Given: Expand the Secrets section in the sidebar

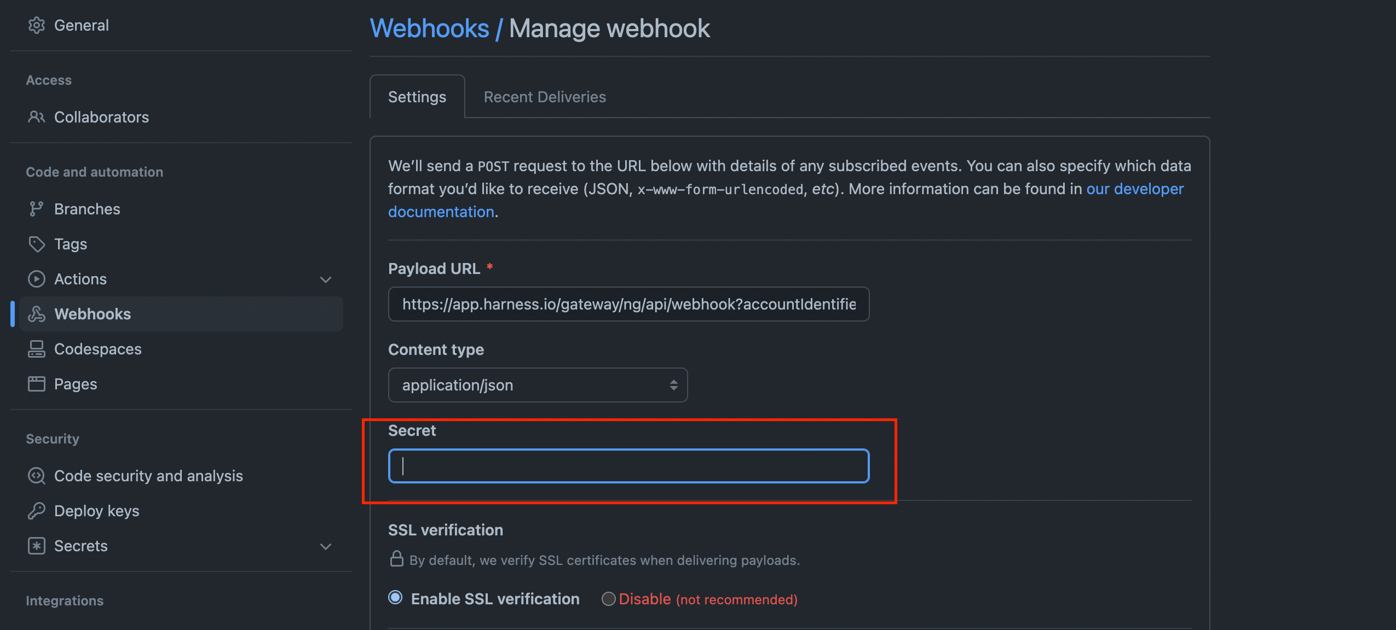Looking at the screenshot, I should [x=325, y=546].
